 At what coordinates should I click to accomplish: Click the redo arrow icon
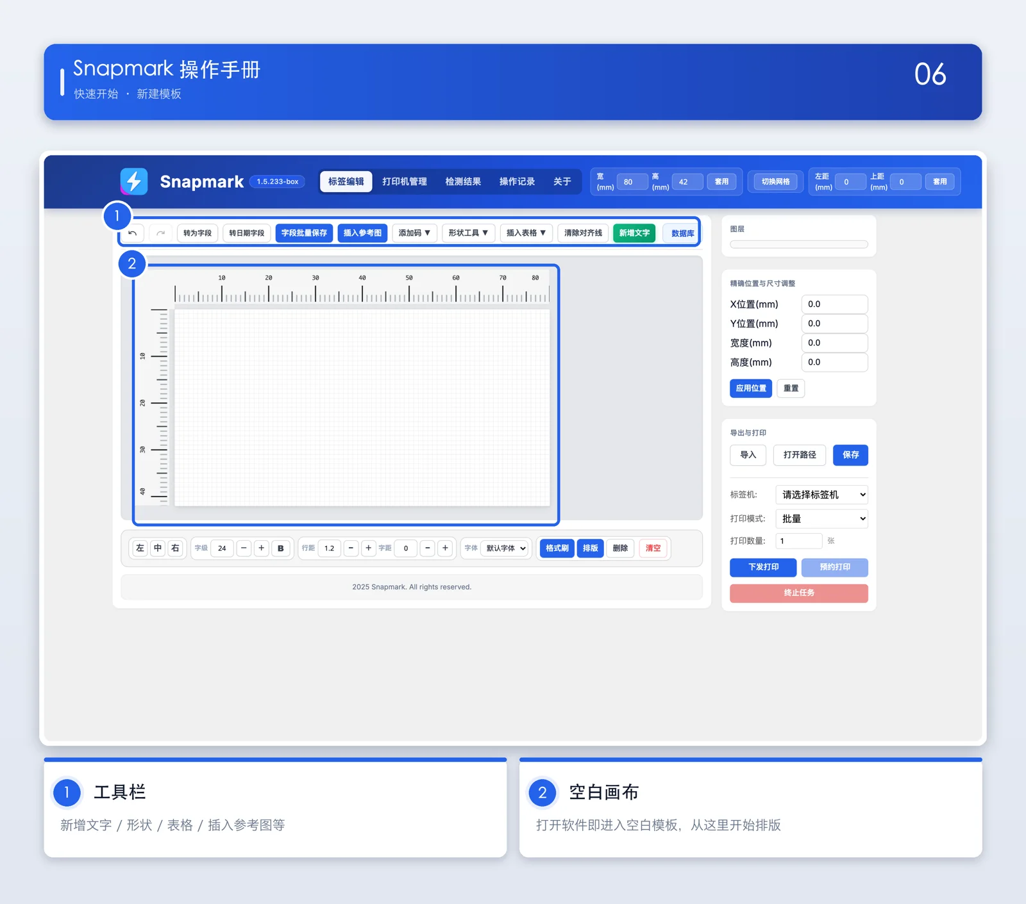pos(160,233)
